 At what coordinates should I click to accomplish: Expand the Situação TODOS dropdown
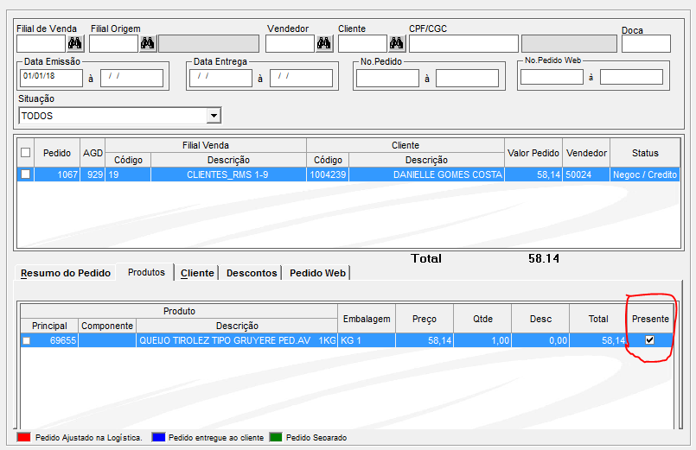click(x=214, y=116)
